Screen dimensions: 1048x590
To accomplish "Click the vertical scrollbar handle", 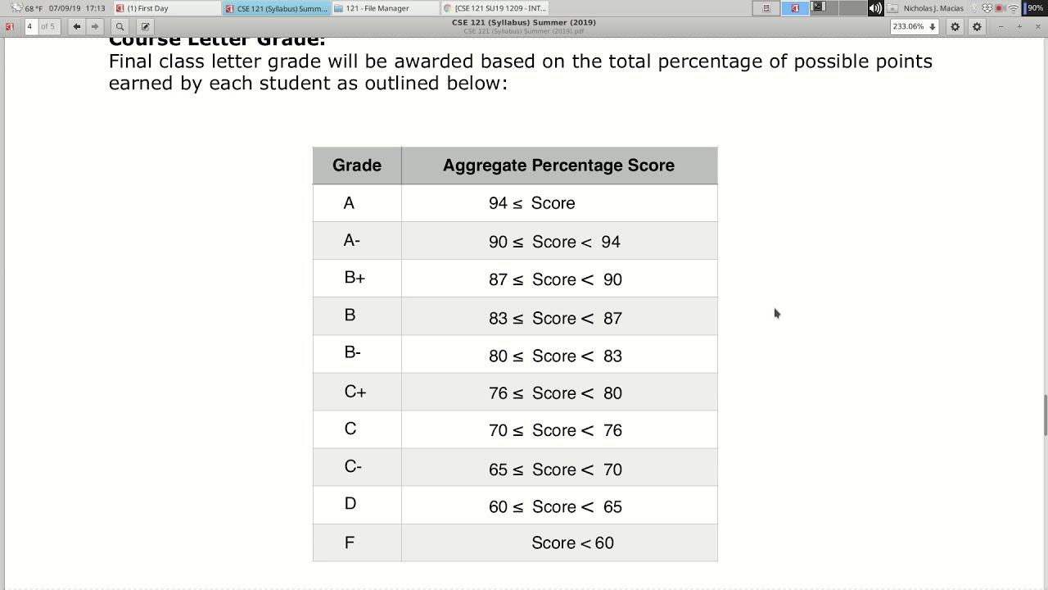I will (x=1045, y=415).
